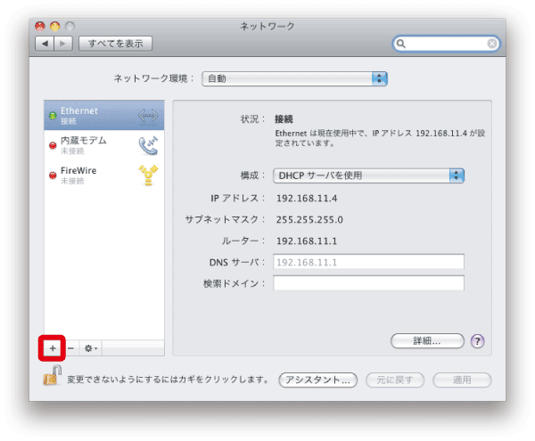Open the ネットワーク環境 dropdown set to 自動
535x441 pixels.
tap(294, 78)
